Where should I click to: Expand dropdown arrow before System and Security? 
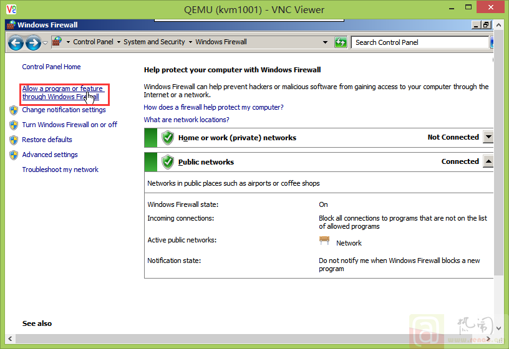coord(119,42)
